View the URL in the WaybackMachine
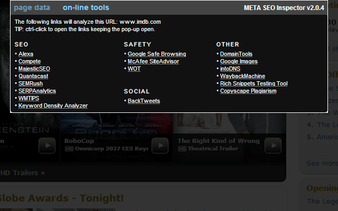This screenshot has width=338, height=211. pos(242,76)
